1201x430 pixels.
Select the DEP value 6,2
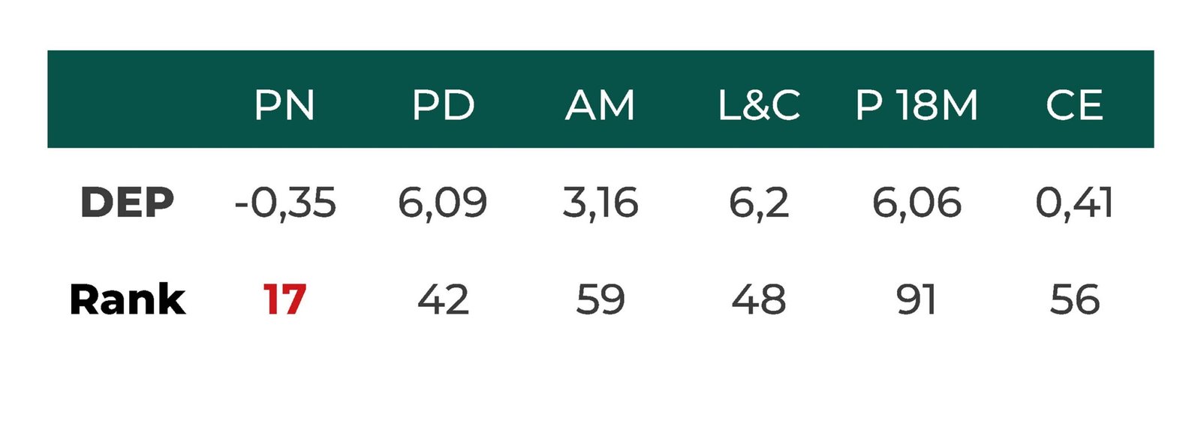point(759,203)
